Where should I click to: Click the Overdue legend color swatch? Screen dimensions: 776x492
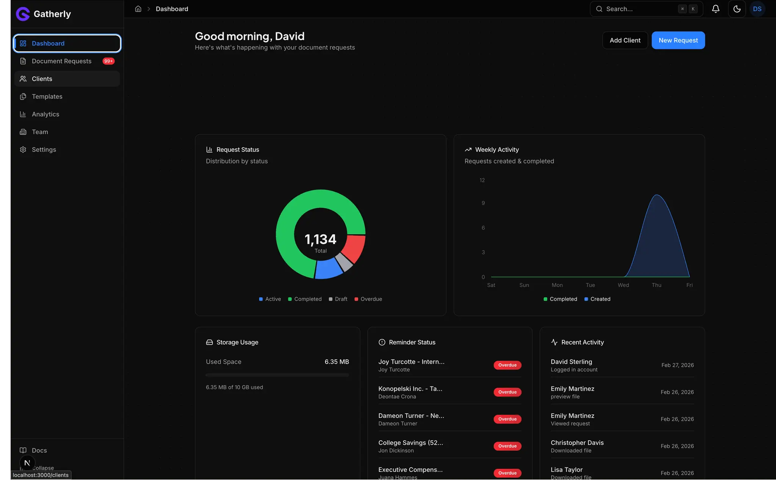tap(356, 299)
